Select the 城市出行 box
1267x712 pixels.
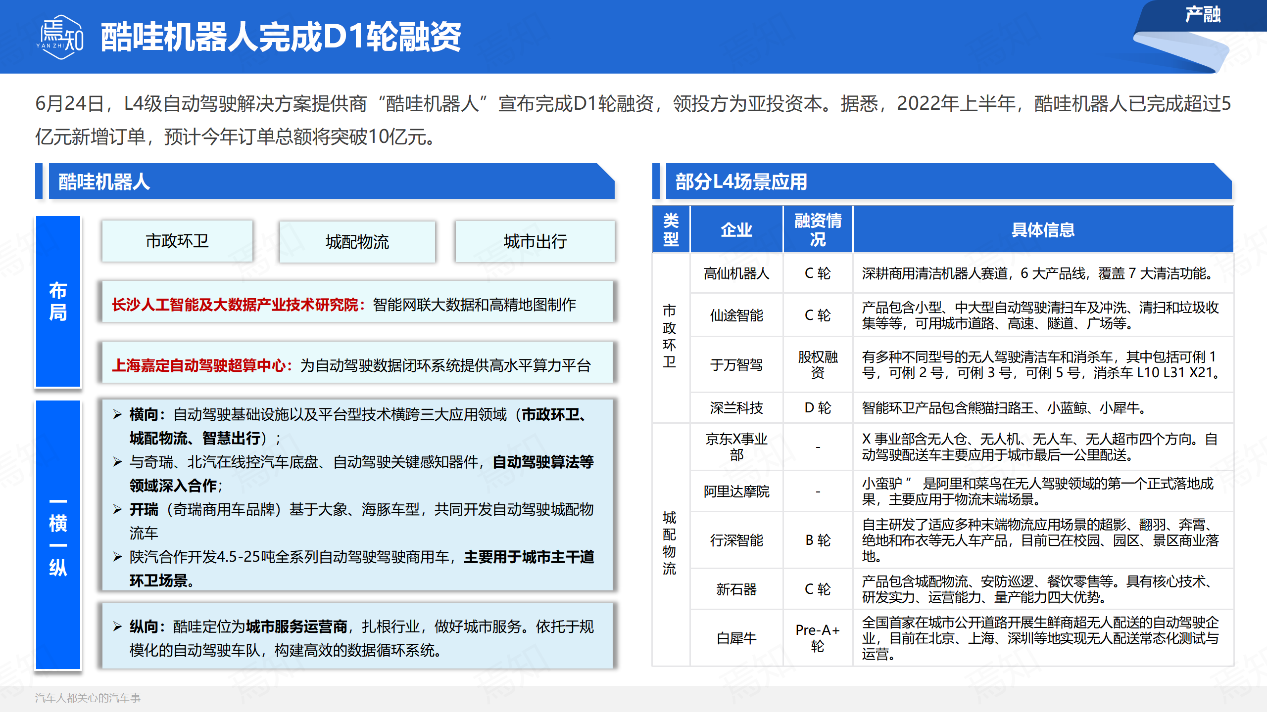(x=535, y=241)
